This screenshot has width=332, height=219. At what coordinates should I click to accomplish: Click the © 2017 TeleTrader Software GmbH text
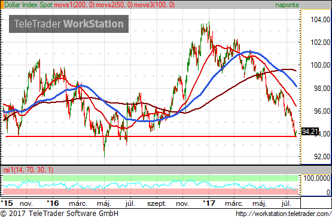click(59, 213)
